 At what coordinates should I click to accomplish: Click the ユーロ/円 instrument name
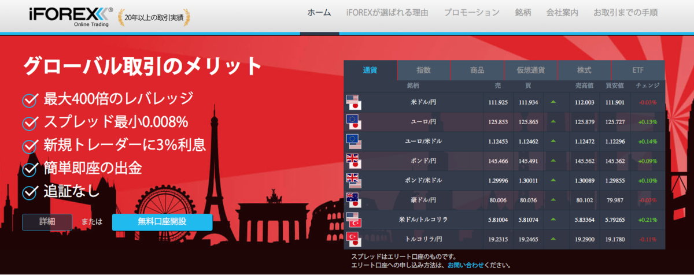coord(422,122)
